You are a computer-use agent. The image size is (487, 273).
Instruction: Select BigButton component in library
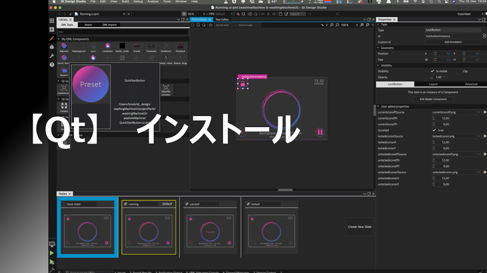click(64, 48)
